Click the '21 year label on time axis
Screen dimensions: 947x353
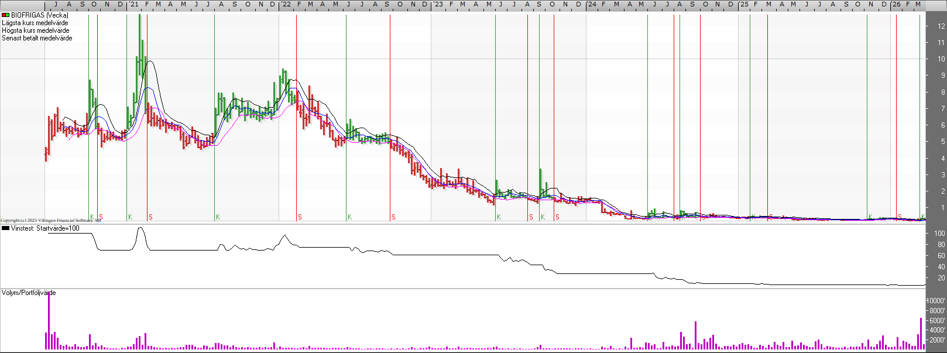tap(134, 5)
